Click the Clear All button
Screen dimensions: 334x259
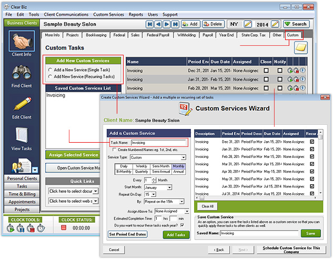click(207, 206)
